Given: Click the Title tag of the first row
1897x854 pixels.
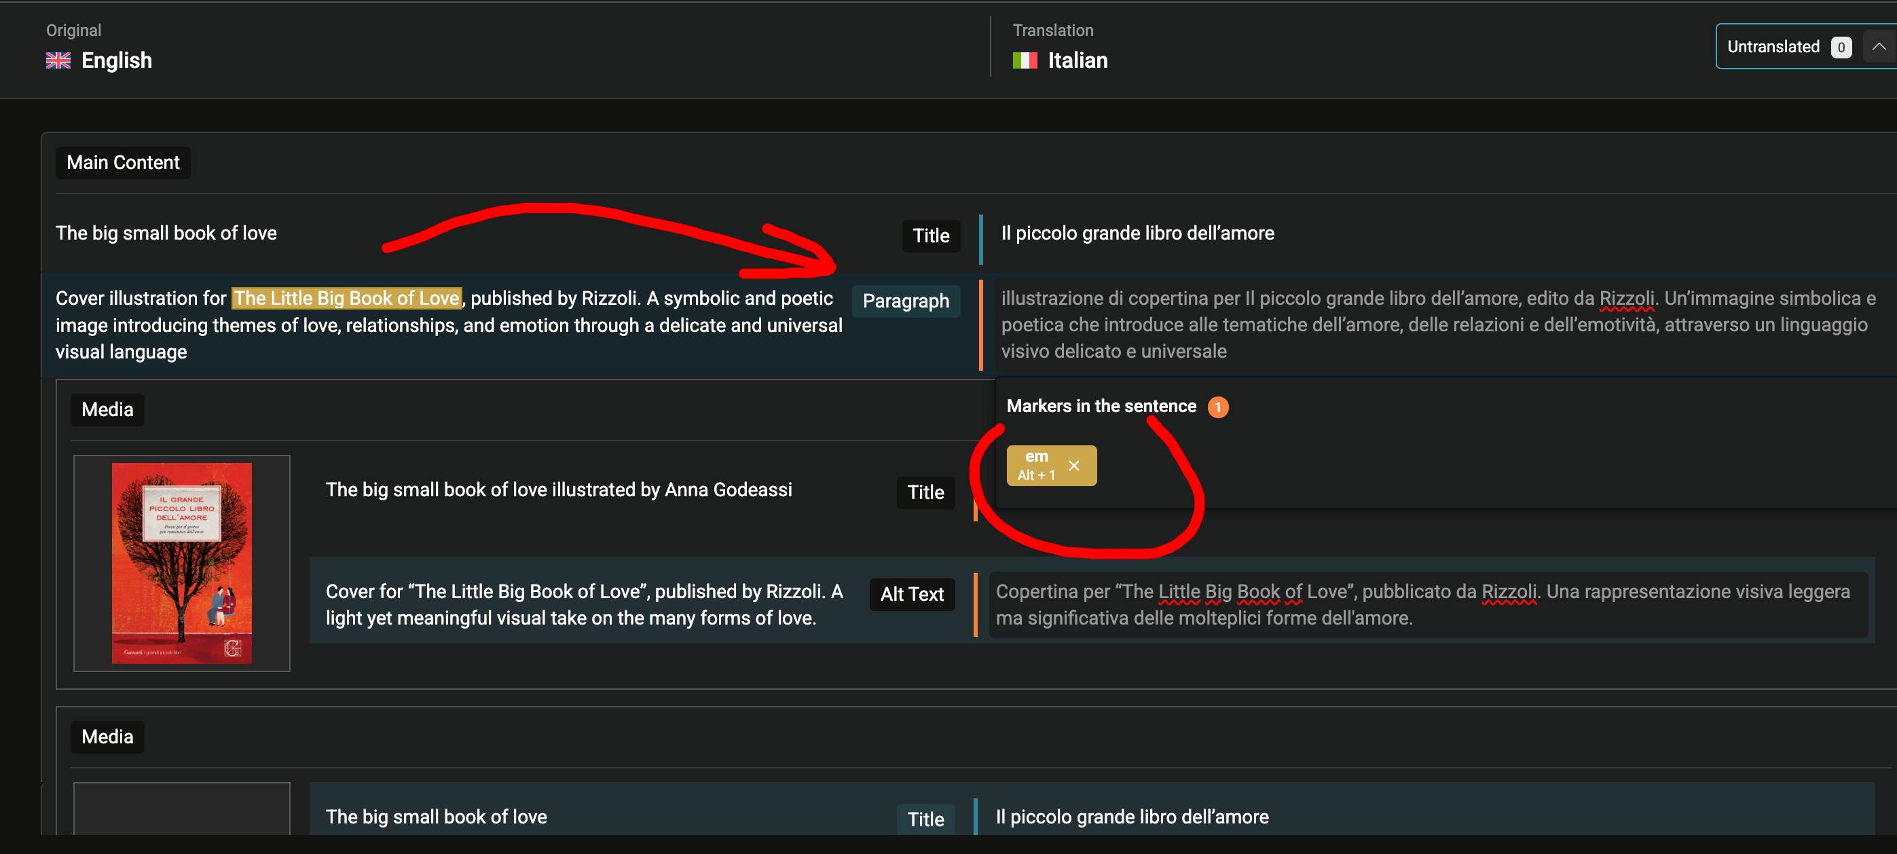Looking at the screenshot, I should coord(931,236).
